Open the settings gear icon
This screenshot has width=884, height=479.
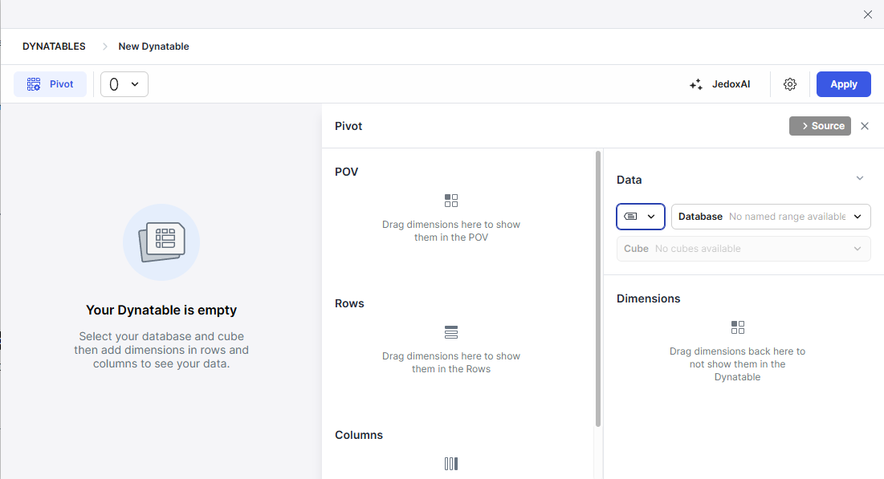coord(790,84)
